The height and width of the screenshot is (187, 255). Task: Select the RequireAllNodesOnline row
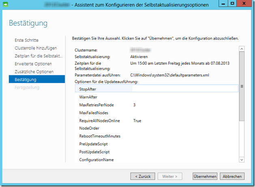[x=156, y=121]
